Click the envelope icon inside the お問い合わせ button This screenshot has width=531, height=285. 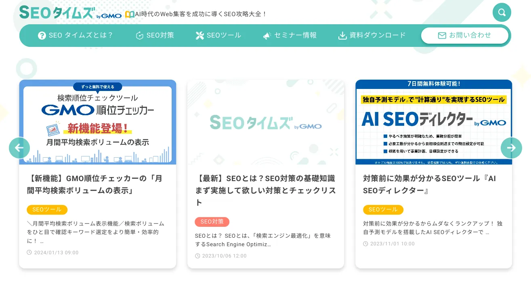click(x=441, y=35)
